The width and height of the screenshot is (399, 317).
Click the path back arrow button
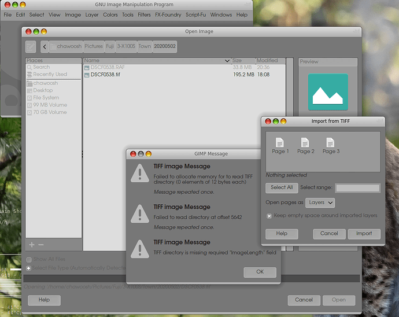tap(45, 46)
